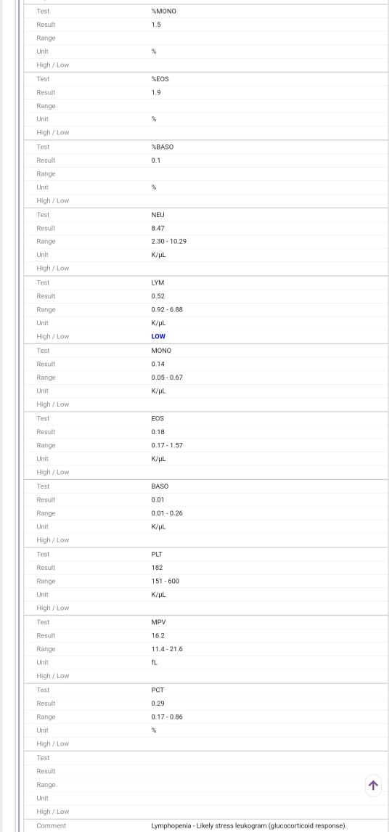The image size is (392, 832).
Task: Click the PLT range 151 - 600
Action: 165,581
